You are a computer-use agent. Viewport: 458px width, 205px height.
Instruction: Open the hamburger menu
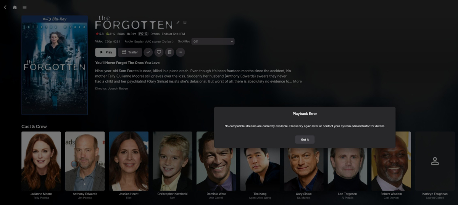coord(25,7)
